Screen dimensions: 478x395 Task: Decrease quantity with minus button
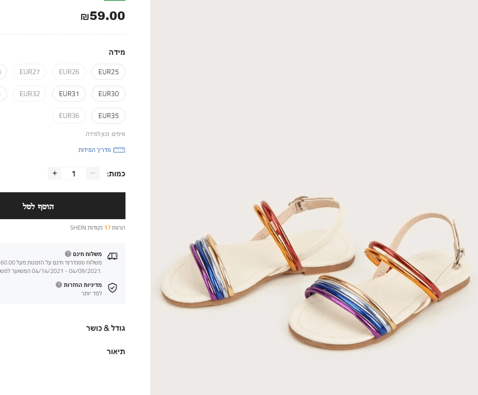[93, 173]
